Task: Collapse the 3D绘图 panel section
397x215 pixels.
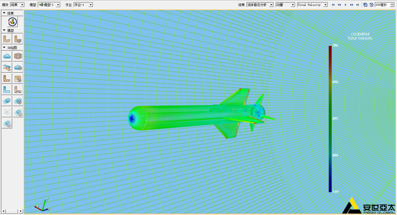Action: pos(4,47)
